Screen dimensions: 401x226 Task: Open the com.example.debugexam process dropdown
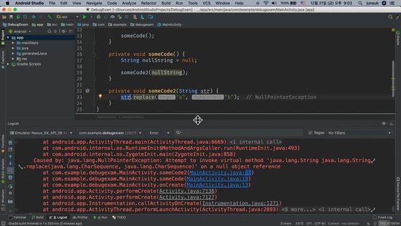110,133
